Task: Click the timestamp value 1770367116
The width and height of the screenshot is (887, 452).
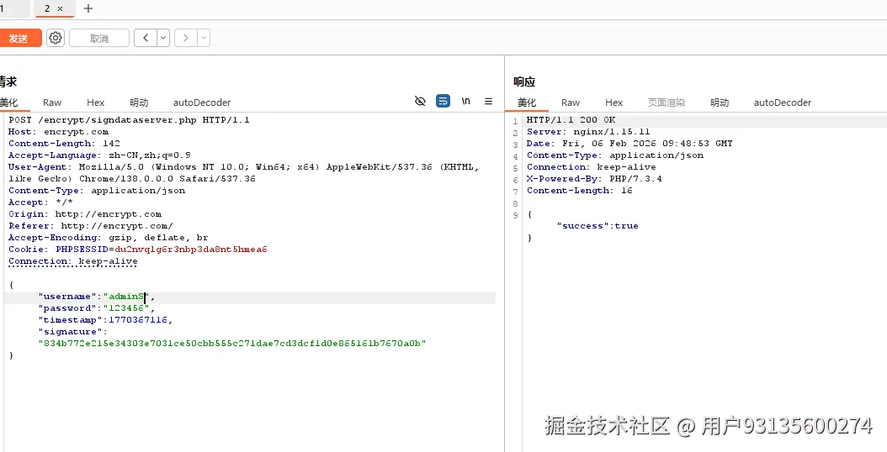Action: tap(138, 320)
